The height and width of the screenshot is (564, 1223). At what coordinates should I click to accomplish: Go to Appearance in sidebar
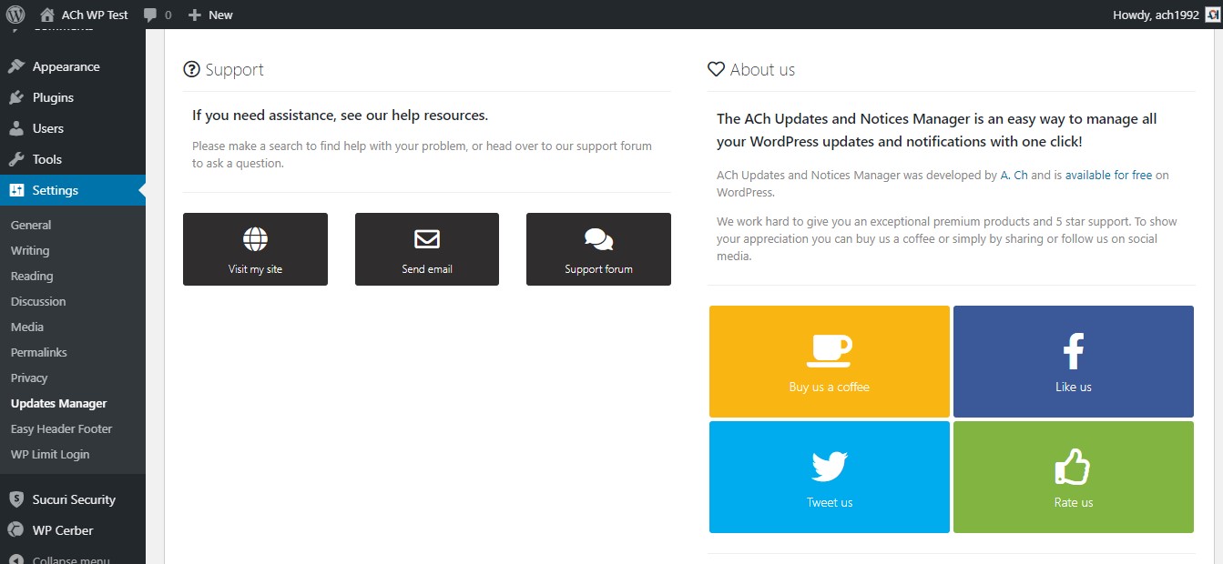click(66, 66)
